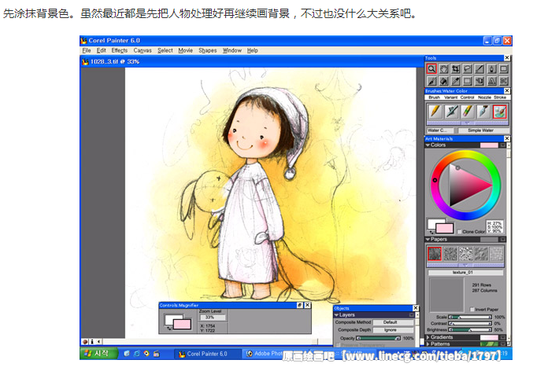Open the File menu
This screenshot has width=533, height=371.
[87, 50]
